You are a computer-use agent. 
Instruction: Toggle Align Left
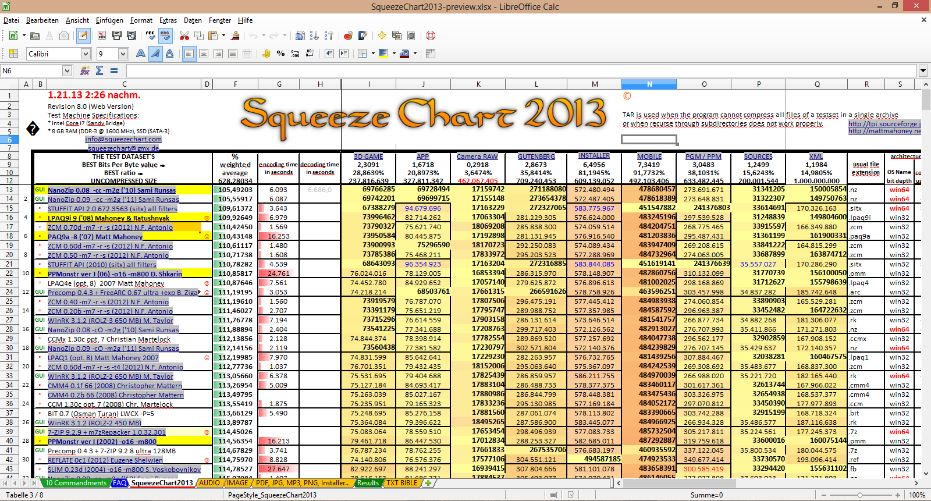click(189, 54)
